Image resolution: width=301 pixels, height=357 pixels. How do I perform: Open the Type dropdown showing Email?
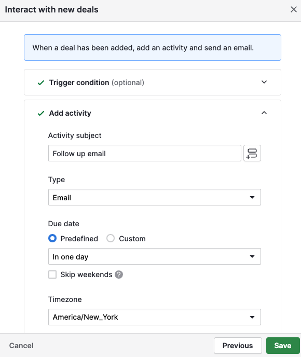click(154, 197)
